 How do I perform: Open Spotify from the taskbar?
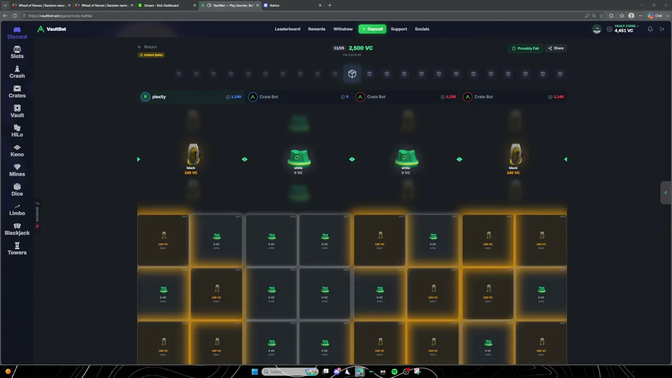tap(394, 372)
